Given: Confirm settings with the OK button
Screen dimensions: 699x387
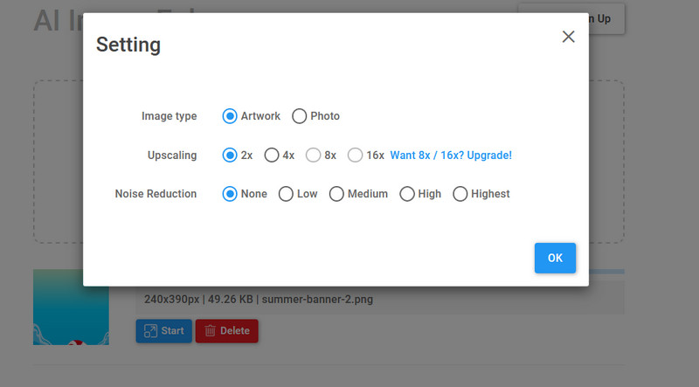Looking at the screenshot, I should coord(555,258).
